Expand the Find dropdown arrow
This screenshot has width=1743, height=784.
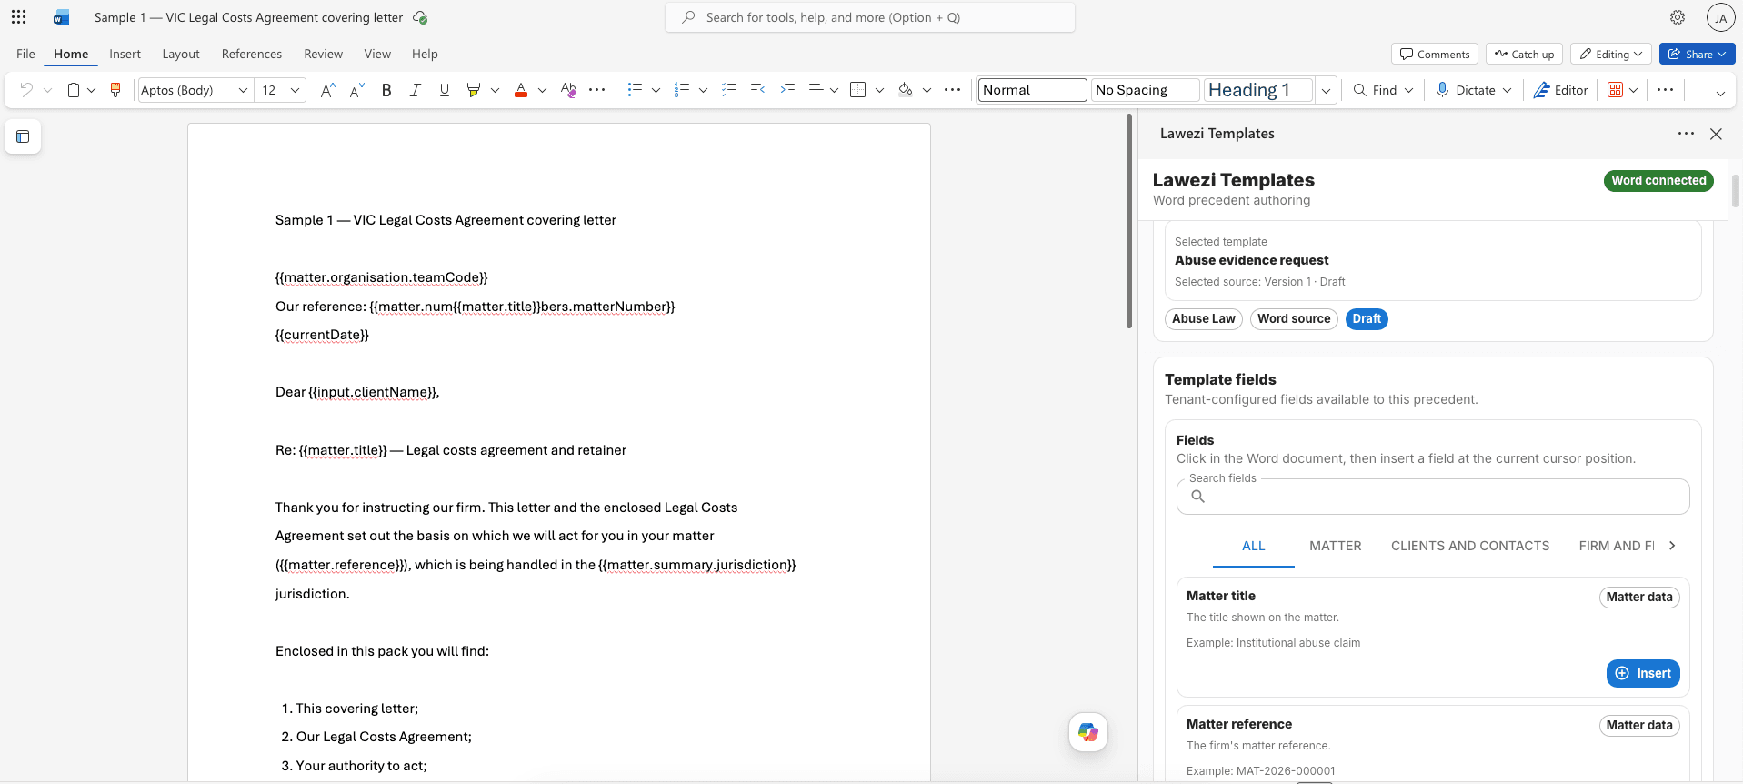[x=1408, y=90]
